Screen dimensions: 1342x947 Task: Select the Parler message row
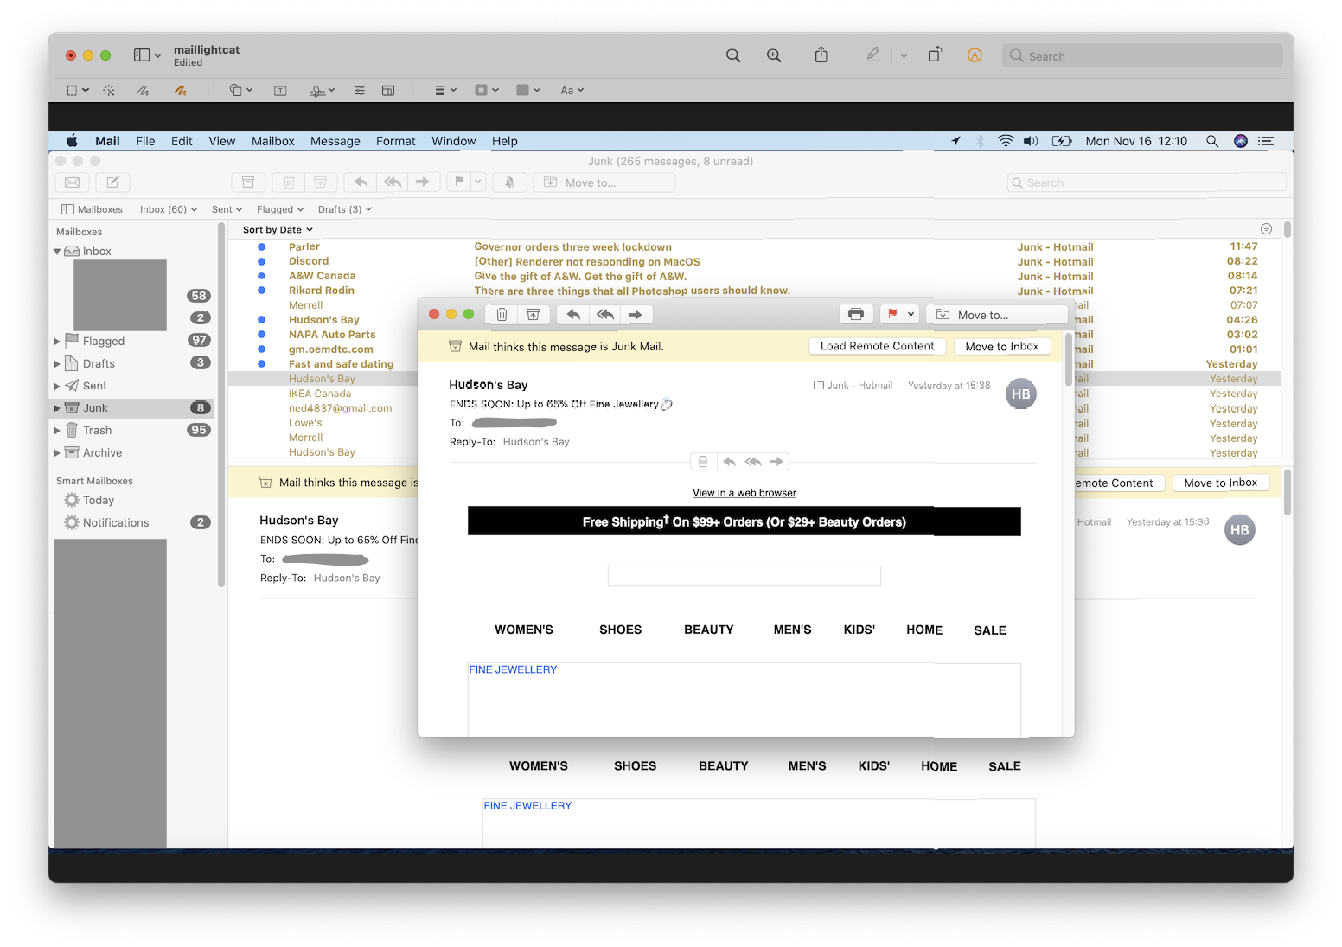point(754,247)
